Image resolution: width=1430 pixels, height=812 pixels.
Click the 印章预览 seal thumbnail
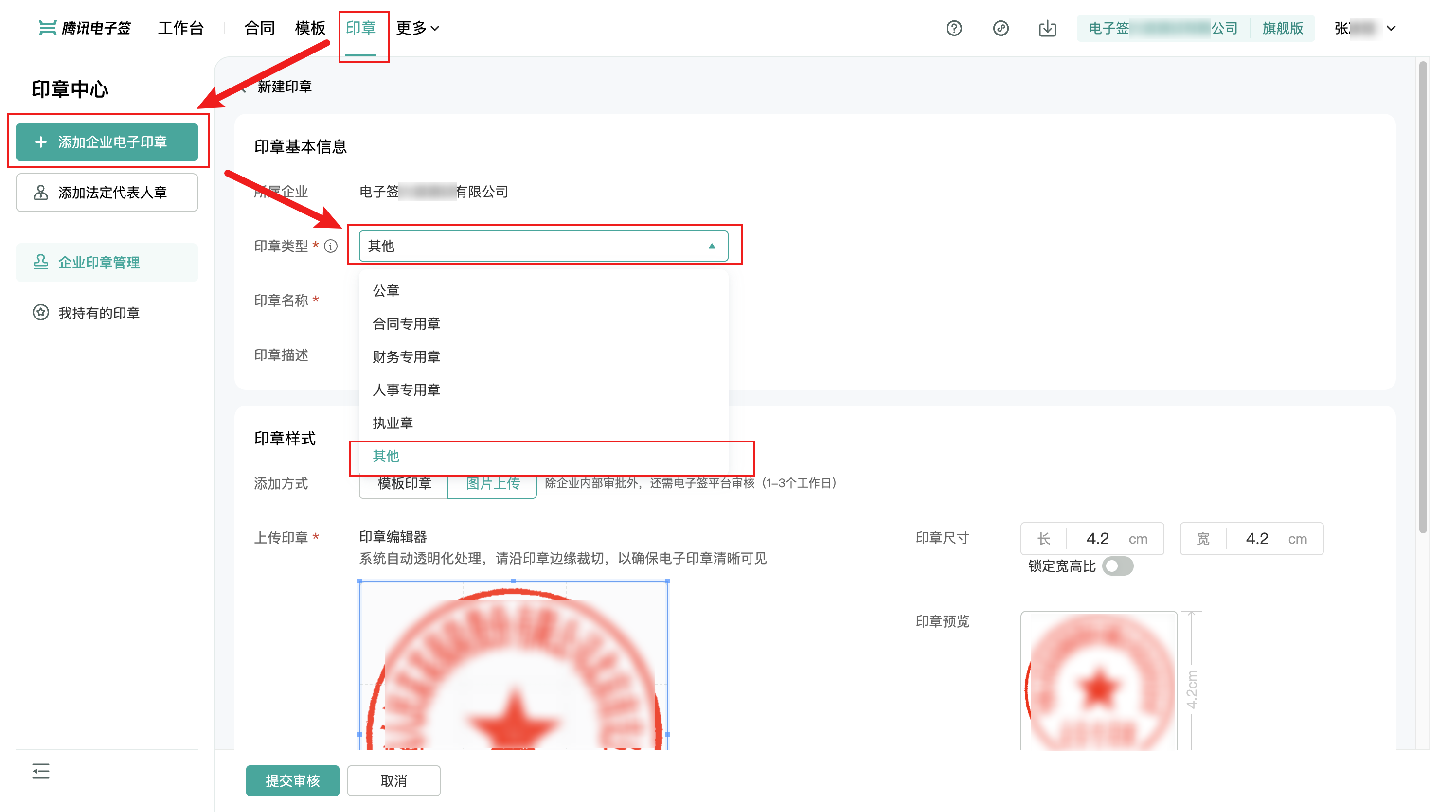click(x=1099, y=680)
